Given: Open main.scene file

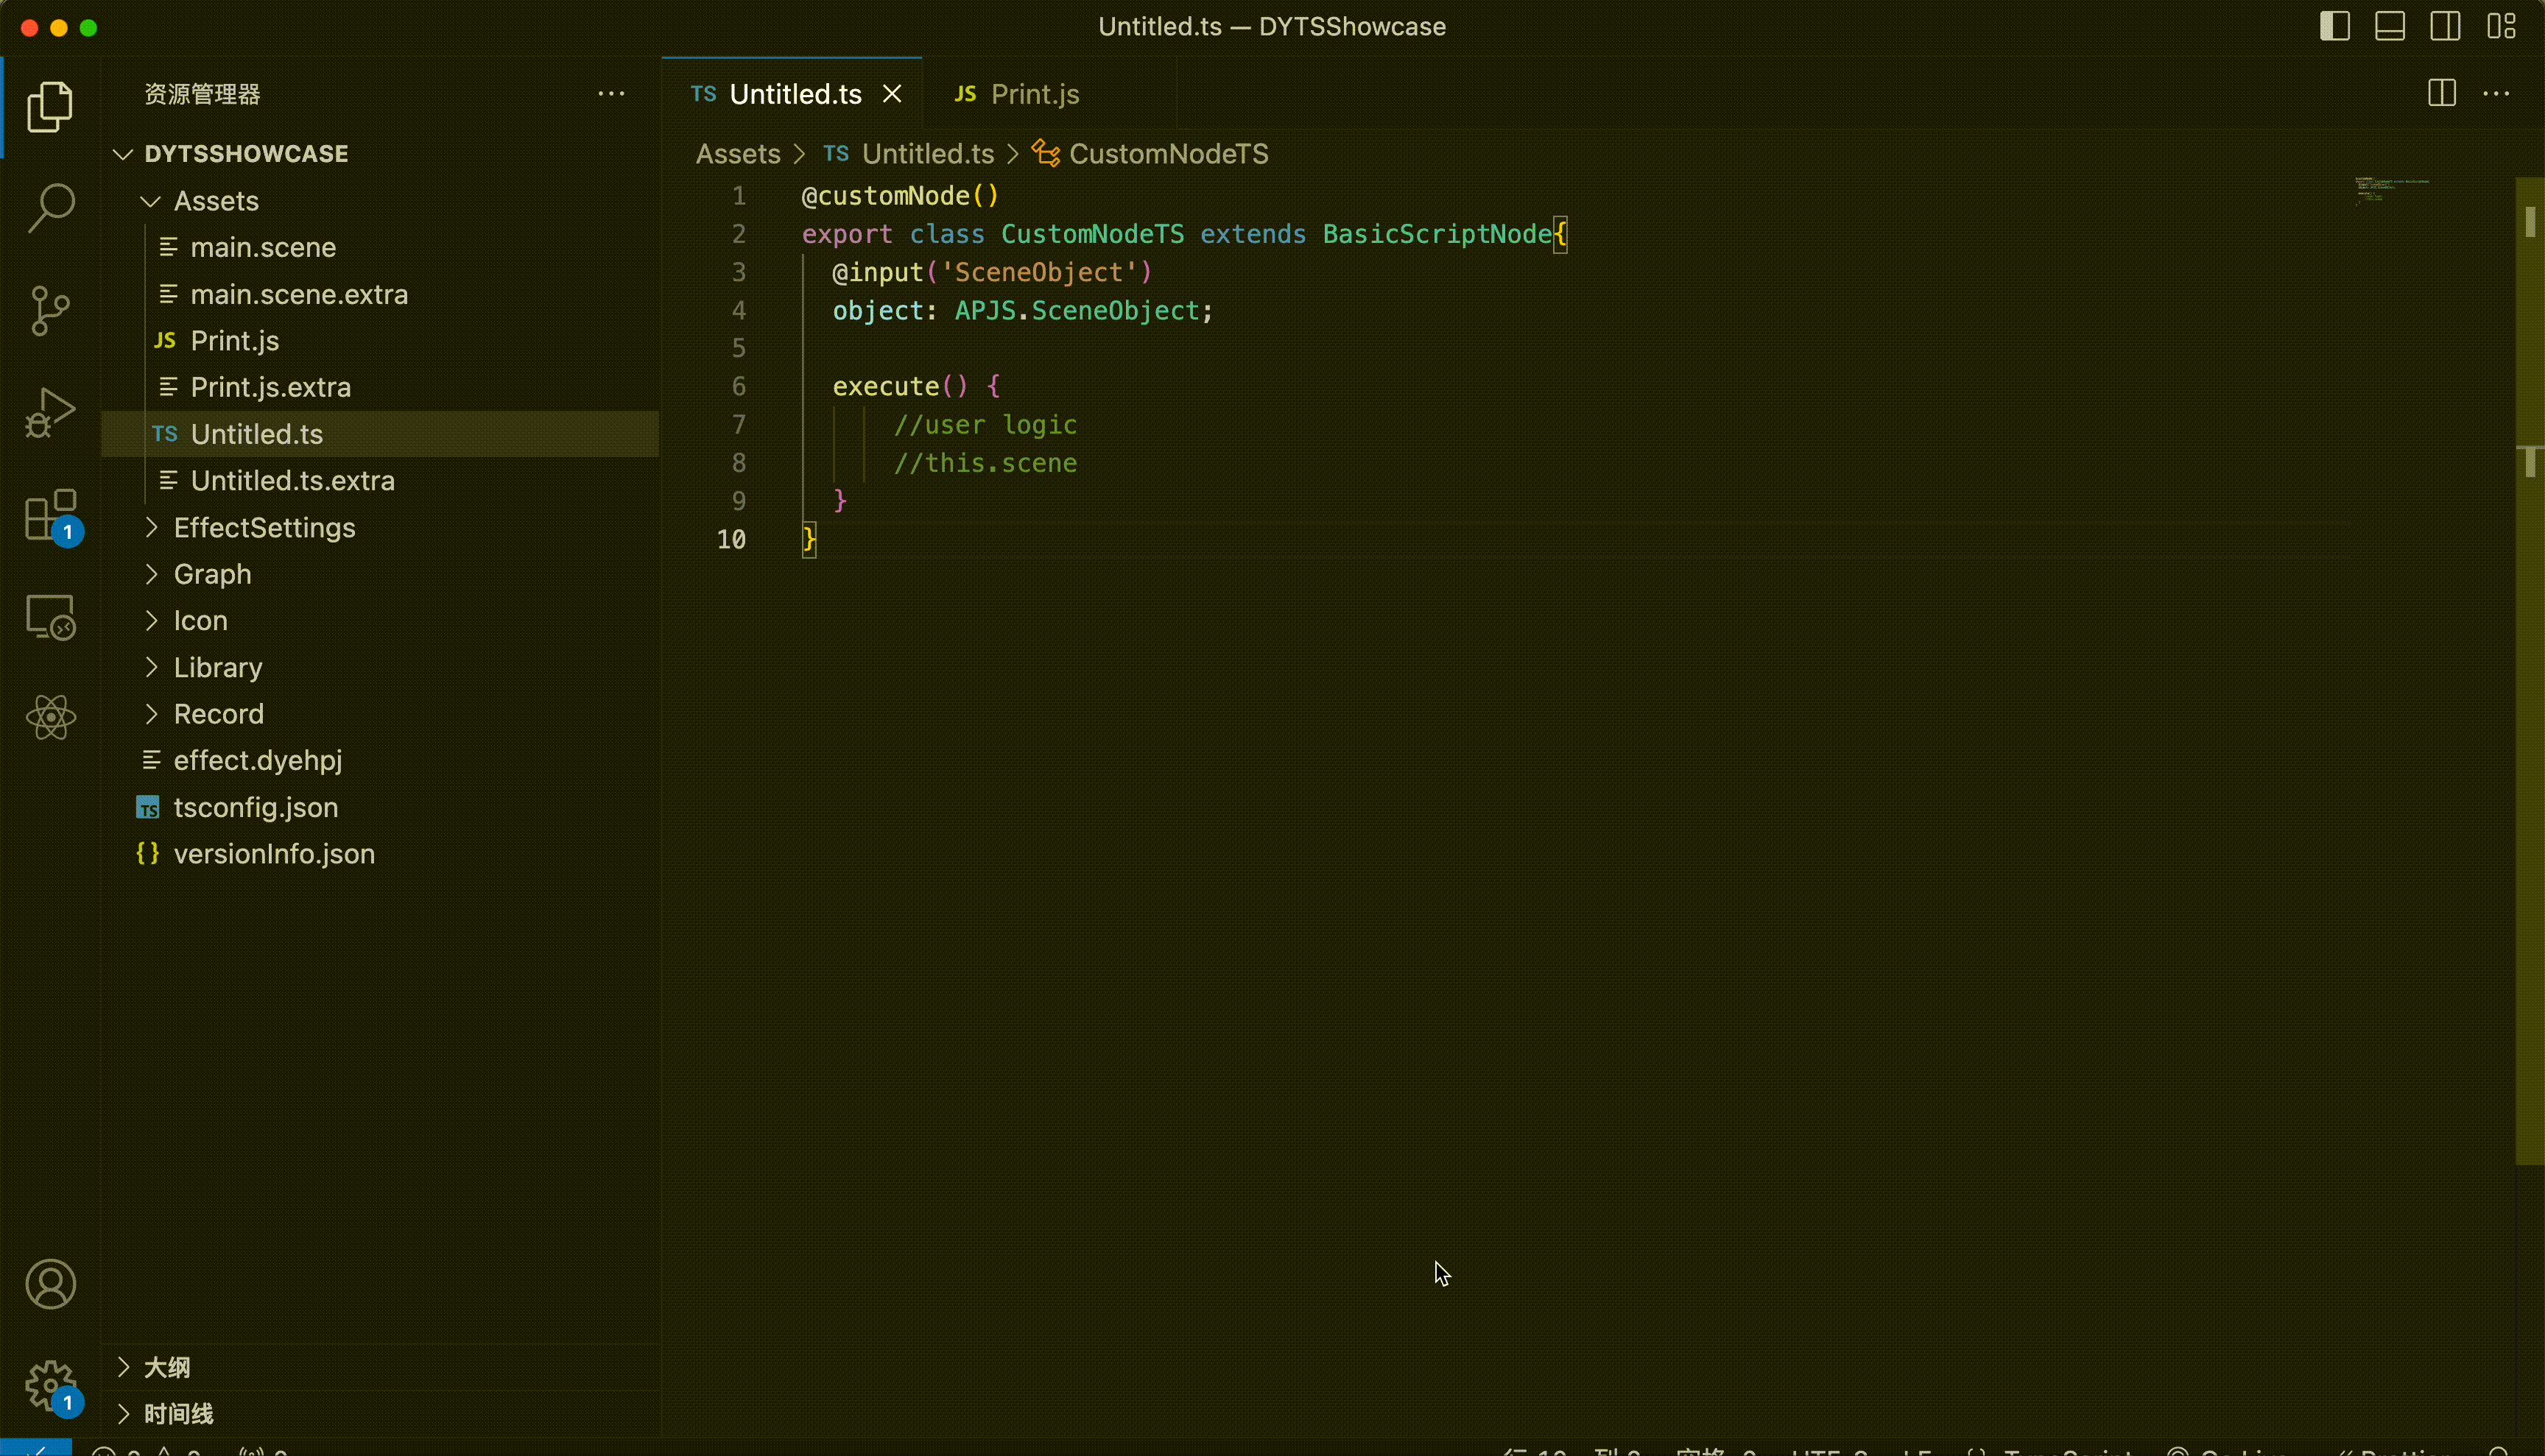Looking at the screenshot, I should pos(380,247).
